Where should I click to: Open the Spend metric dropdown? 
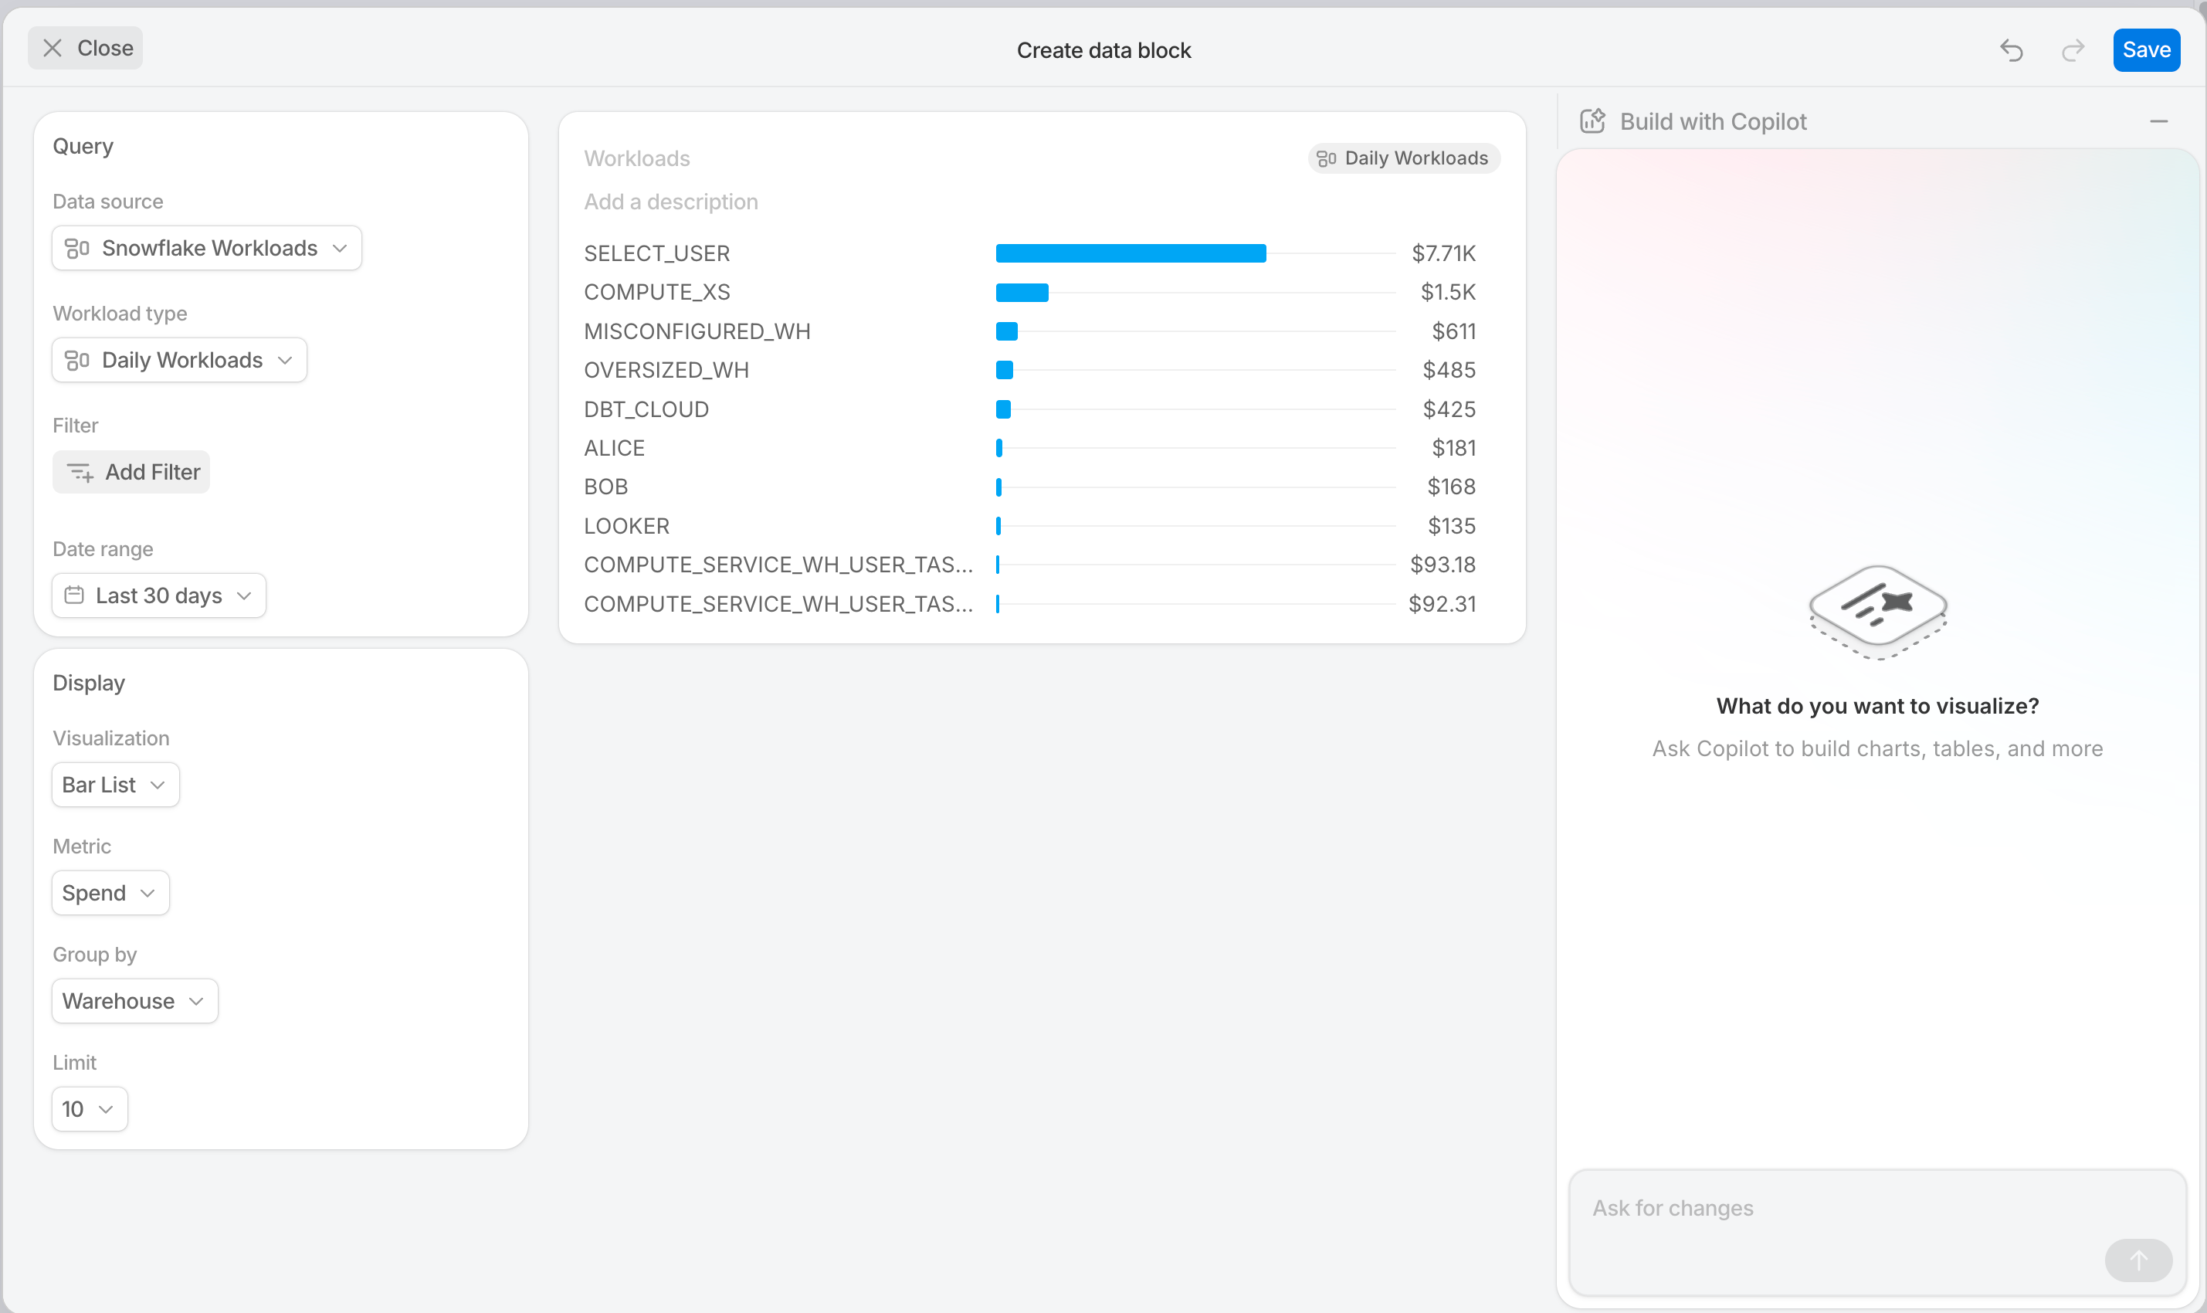click(x=110, y=893)
